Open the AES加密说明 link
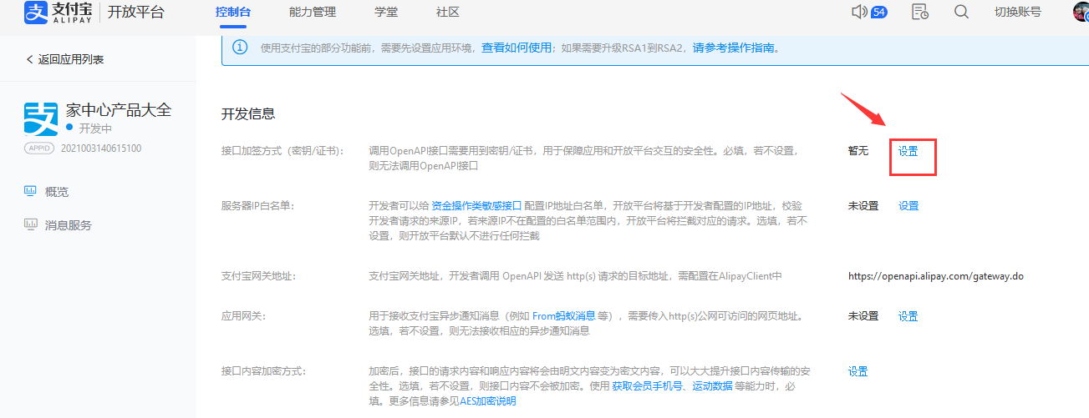Image resolution: width=1089 pixels, height=418 pixels. coord(488,400)
